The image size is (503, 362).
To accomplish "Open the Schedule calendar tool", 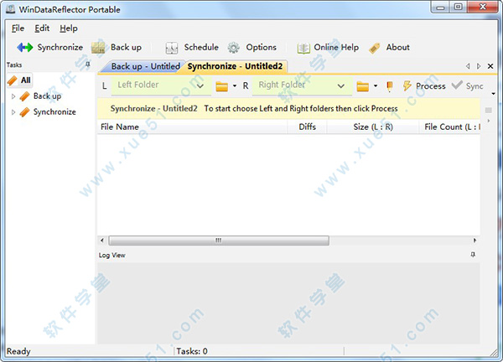I will [x=172, y=48].
